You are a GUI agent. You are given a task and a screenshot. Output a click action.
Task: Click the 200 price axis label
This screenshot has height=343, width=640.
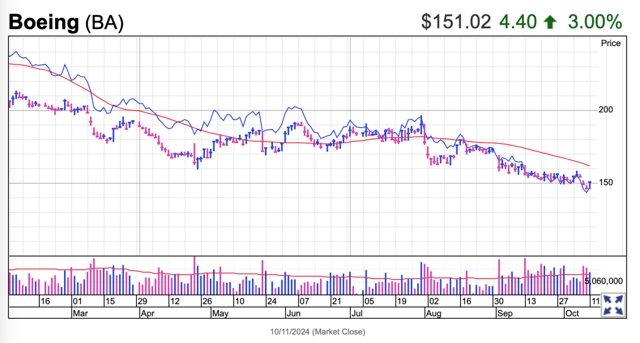pyautogui.click(x=606, y=109)
